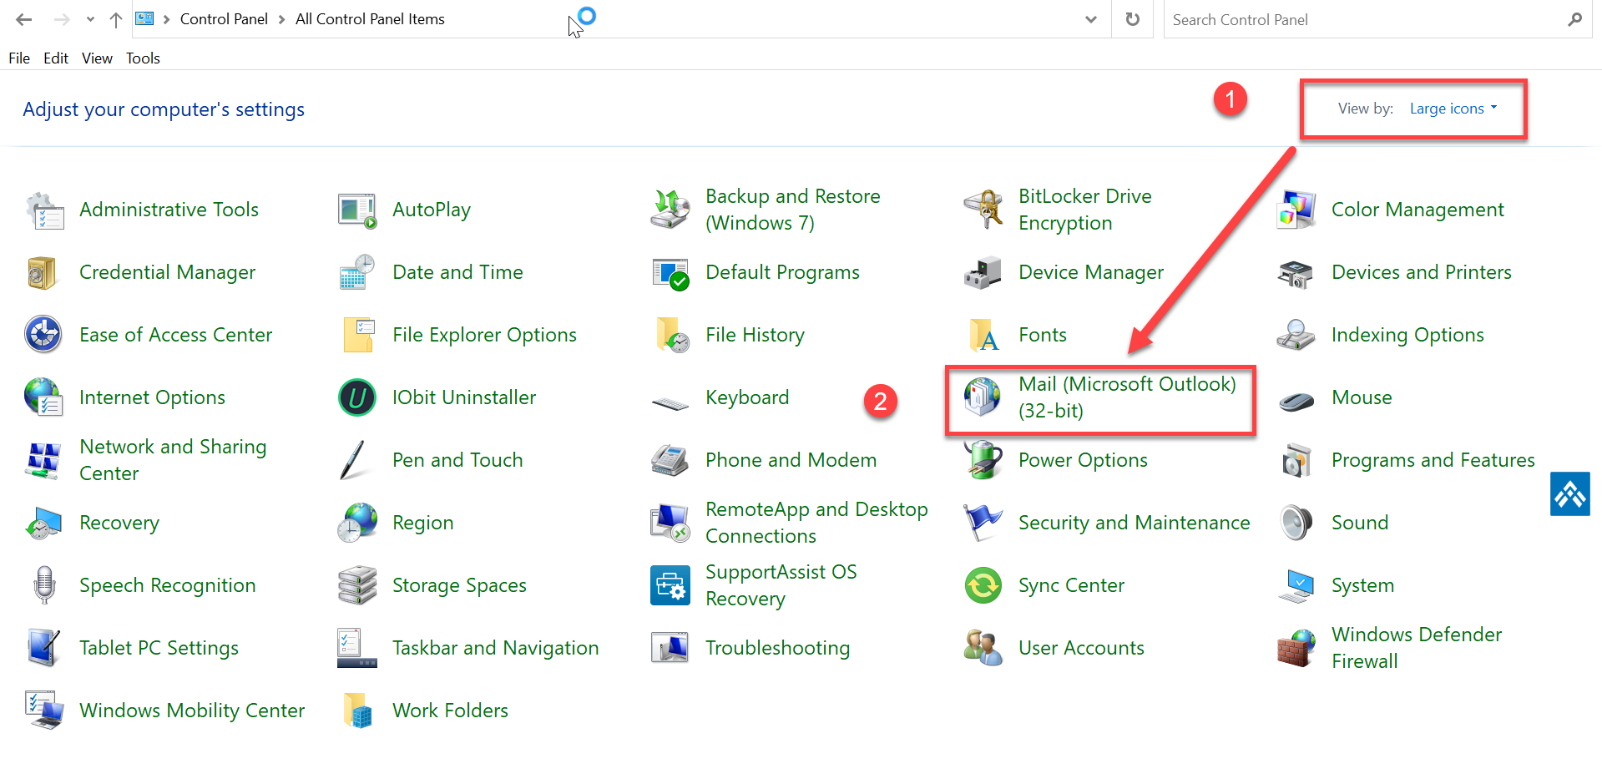1602x774 pixels.
Task: Click the File Explorer Options icon
Action: [x=357, y=335]
